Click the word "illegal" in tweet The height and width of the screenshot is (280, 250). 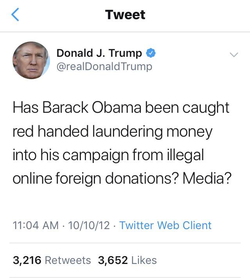[x=186, y=155]
